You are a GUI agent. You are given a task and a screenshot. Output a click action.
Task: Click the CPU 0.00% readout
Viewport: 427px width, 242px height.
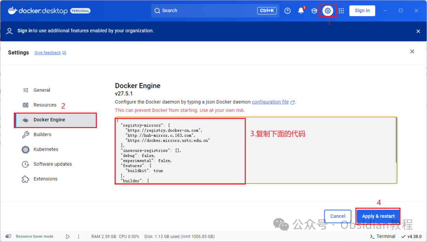click(x=129, y=236)
